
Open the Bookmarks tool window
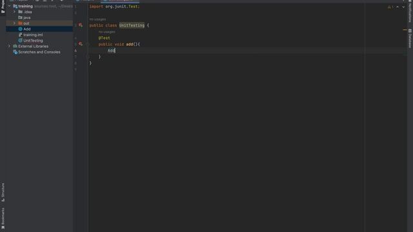pos(3,218)
